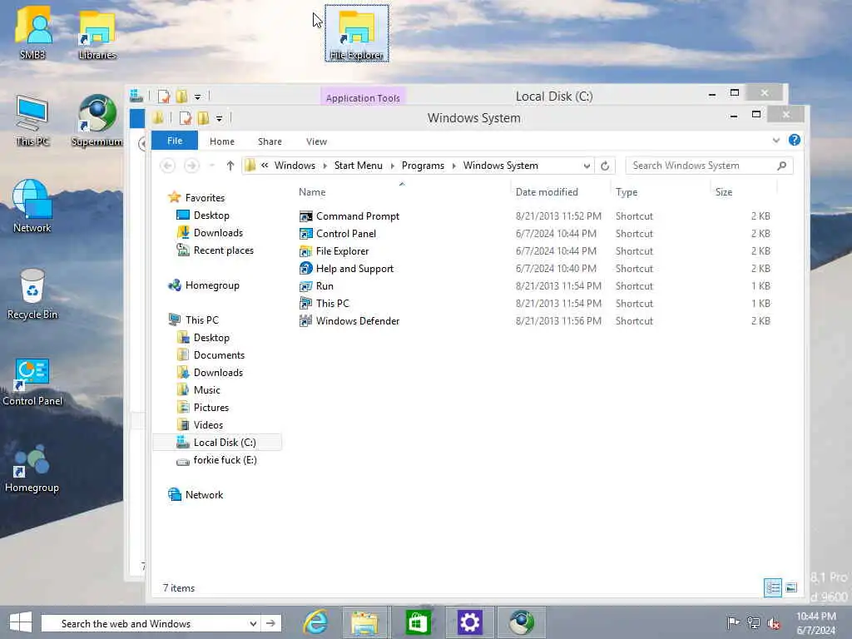Submit taskbar search arrow button

point(270,623)
